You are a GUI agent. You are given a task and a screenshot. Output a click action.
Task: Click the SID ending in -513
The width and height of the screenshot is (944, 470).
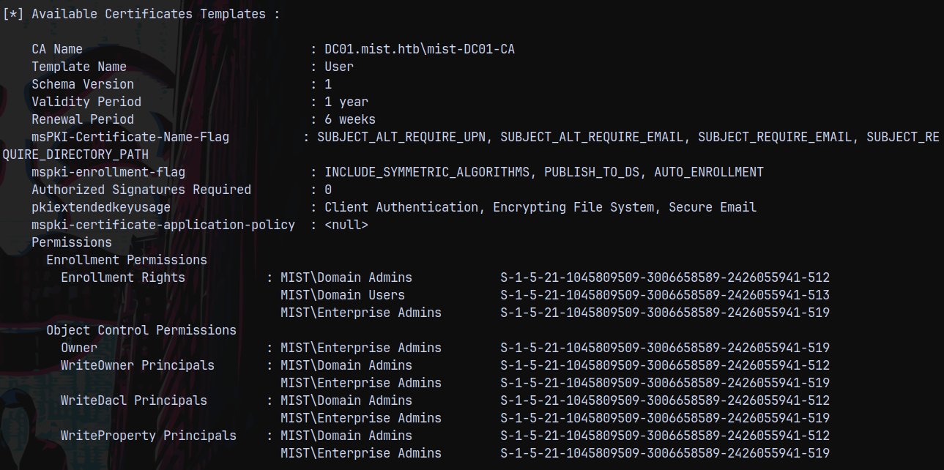(x=665, y=295)
